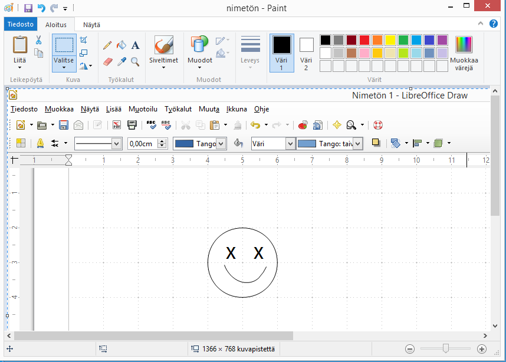Select the Magnifier tool in Työkalut
The height and width of the screenshot is (362, 506).
(135, 61)
